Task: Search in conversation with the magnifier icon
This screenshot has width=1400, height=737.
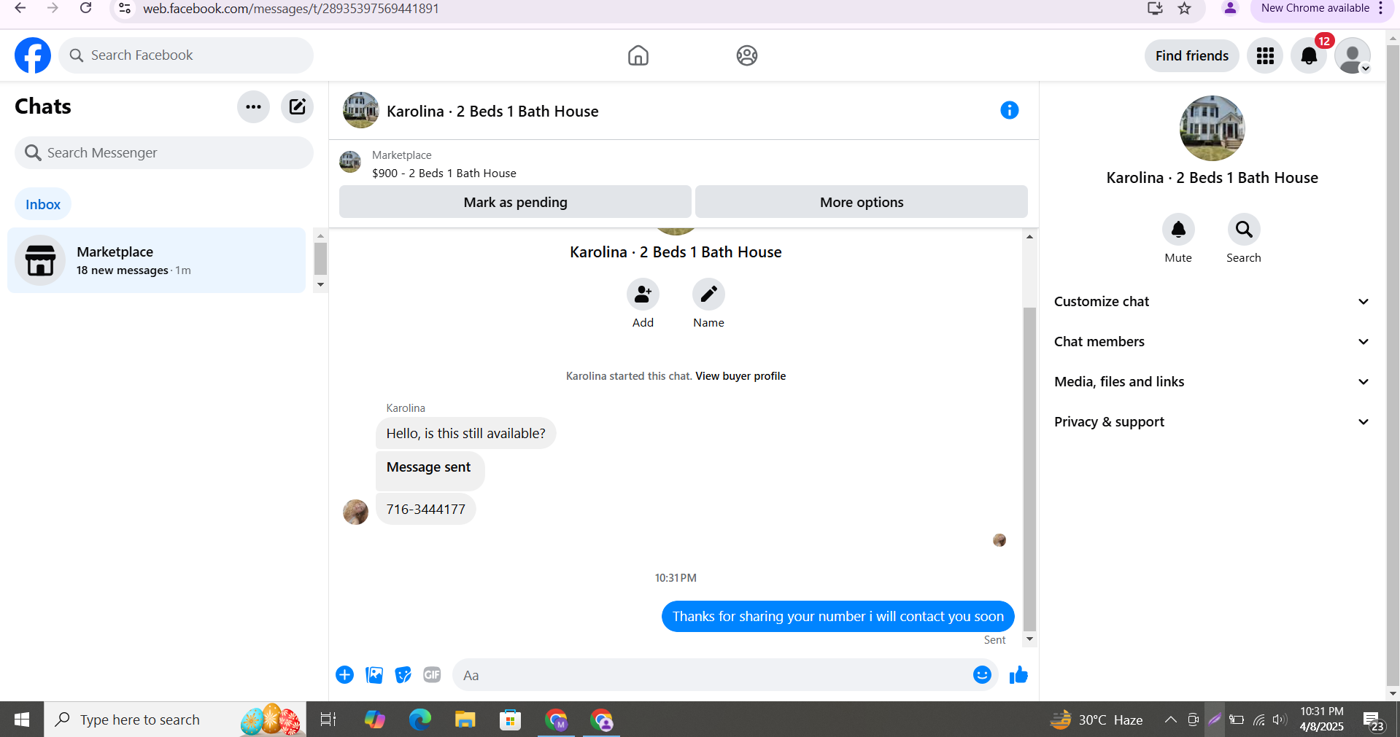Action: click(x=1244, y=230)
